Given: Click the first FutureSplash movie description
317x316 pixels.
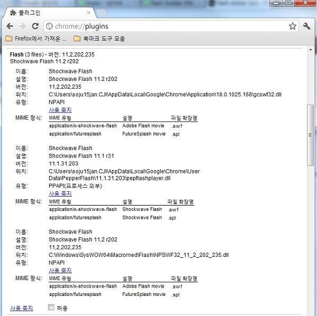Looking at the screenshot, I should click(144, 134).
